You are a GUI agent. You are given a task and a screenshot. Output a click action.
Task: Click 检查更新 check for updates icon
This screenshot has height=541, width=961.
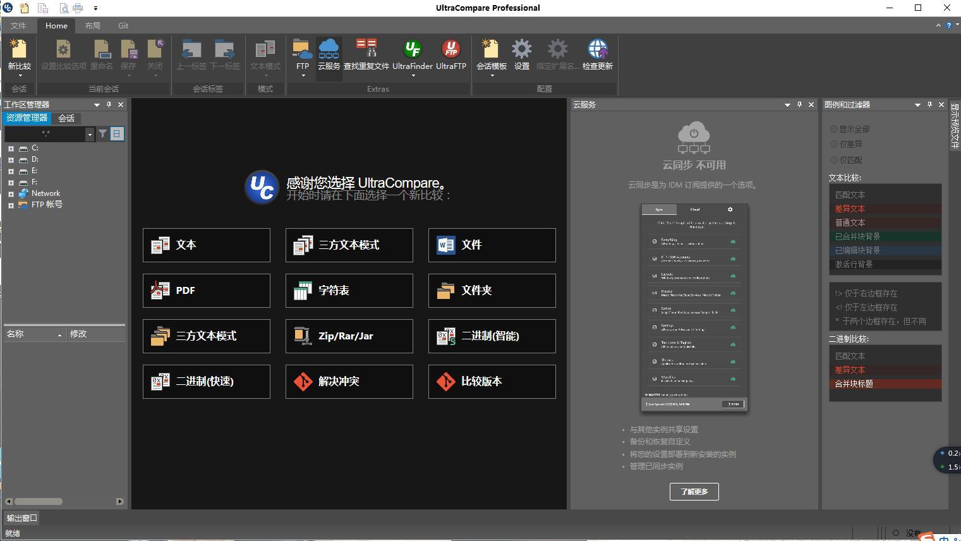(x=597, y=51)
